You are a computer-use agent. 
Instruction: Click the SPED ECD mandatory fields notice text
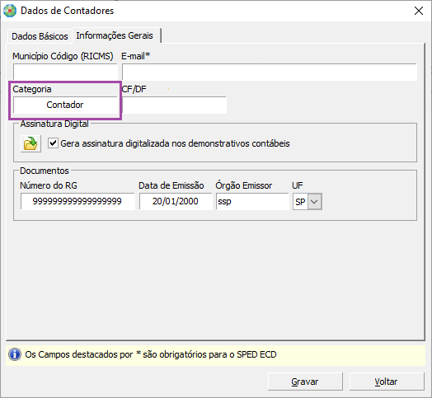coord(151,354)
